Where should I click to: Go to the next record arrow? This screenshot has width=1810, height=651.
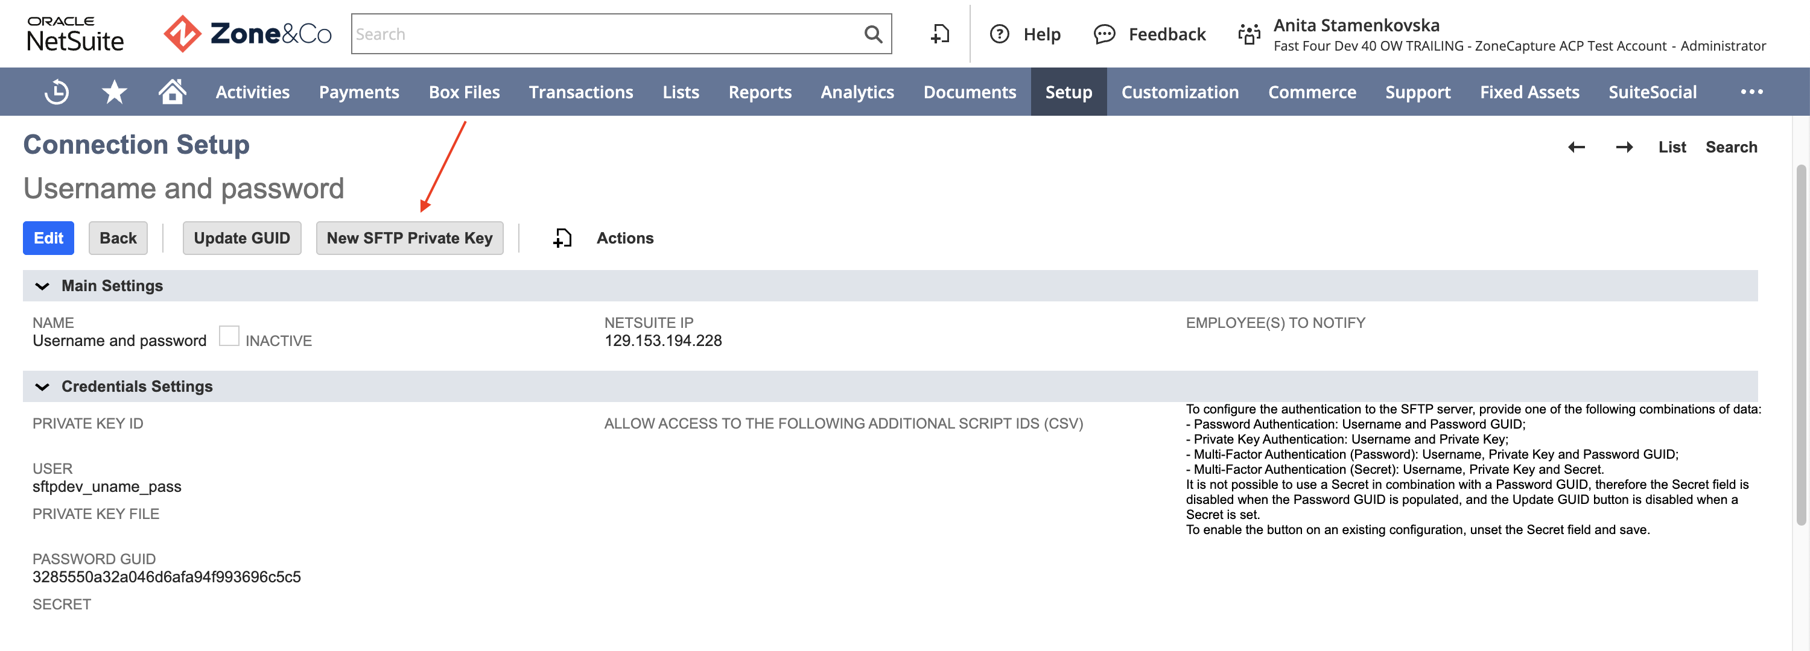(x=1624, y=146)
